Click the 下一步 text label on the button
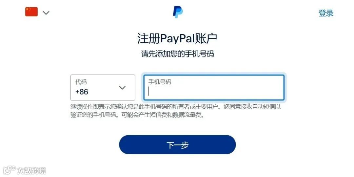This screenshot has width=354, height=177. point(177,145)
